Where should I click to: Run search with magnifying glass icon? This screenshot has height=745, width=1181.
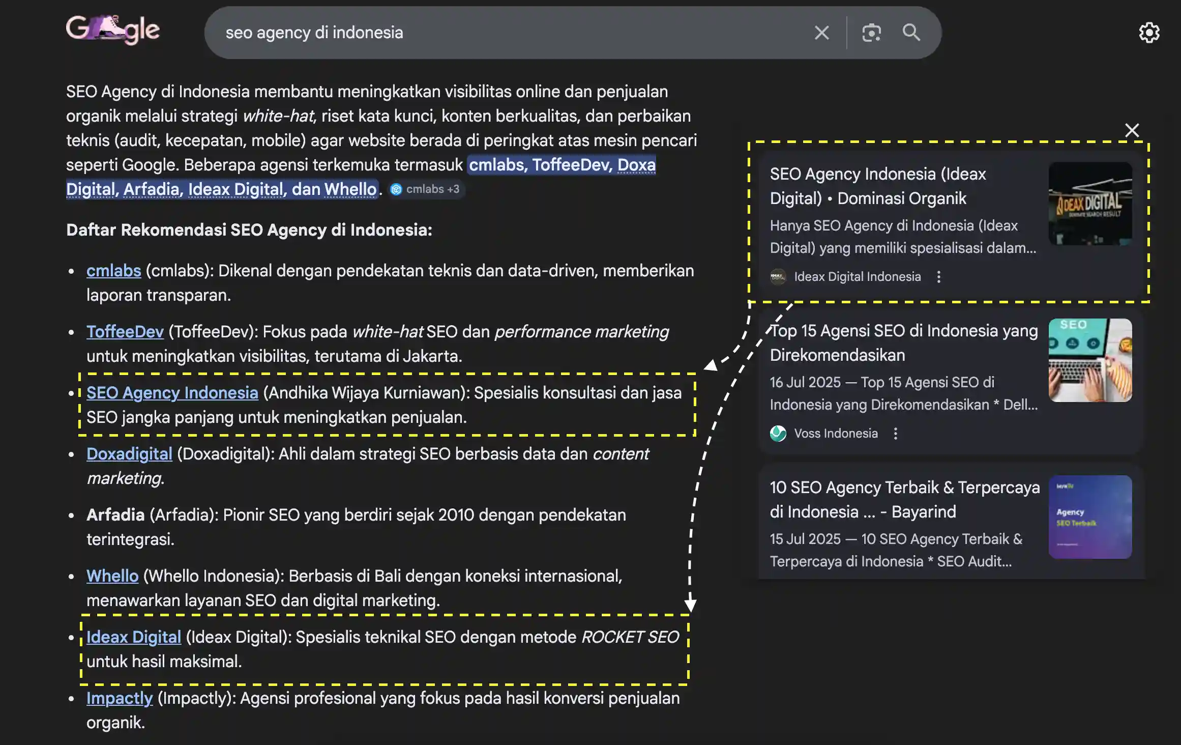(911, 33)
